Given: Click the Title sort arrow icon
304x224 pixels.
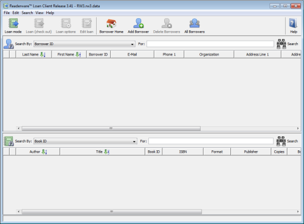Looking at the screenshot, I should coord(107,152).
